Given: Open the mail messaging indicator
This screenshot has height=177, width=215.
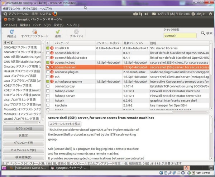Looking at the screenshot, I should pos(154,14).
